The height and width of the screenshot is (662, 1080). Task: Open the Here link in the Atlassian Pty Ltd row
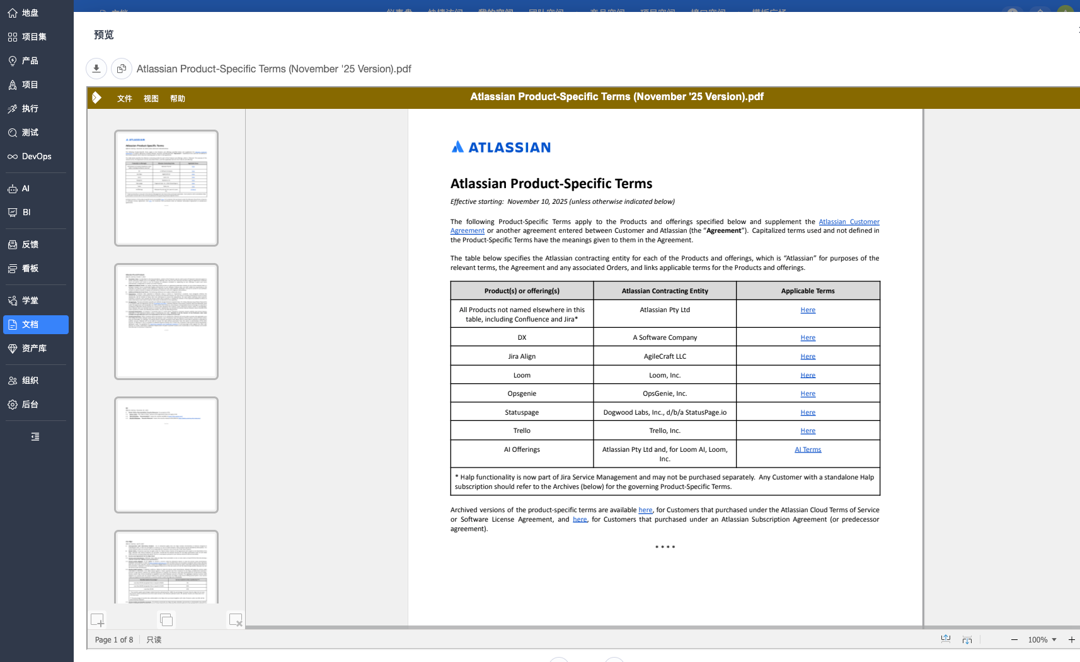click(x=808, y=310)
